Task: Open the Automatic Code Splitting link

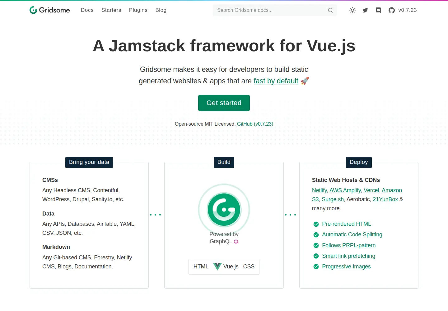Action: click(x=352, y=234)
